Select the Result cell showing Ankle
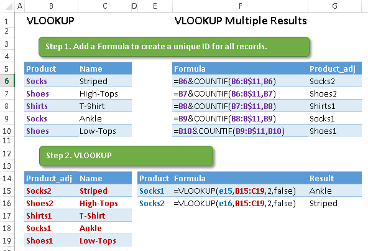The height and width of the screenshot is (251, 368). point(335,191)
